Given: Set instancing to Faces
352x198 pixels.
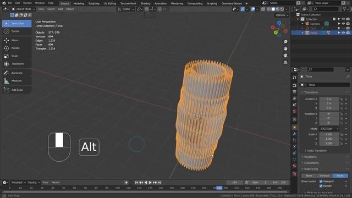Looking at the screenshot, I should (340, 176).
